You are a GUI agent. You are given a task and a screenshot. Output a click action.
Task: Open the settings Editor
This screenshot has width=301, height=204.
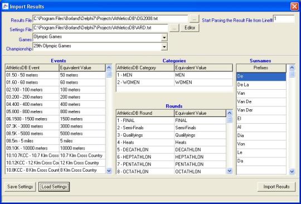(x=190, y=28)
